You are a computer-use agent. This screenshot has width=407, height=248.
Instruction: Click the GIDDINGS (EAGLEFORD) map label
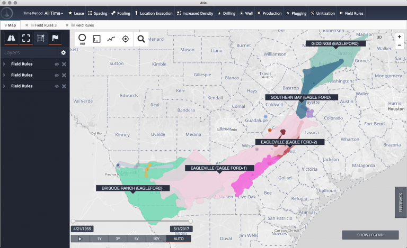335,43
